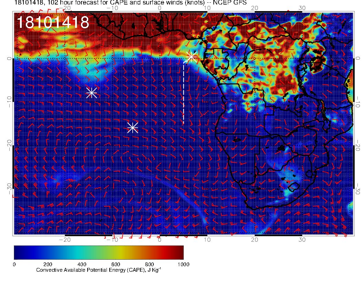Click the colorbar tick label '800'
The width and height of the screenshot is (364, 281).
point(150,264)
